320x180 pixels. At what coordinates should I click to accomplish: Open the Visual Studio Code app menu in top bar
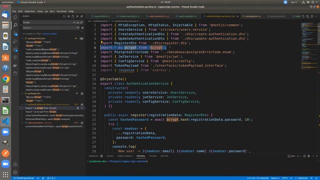31,2
